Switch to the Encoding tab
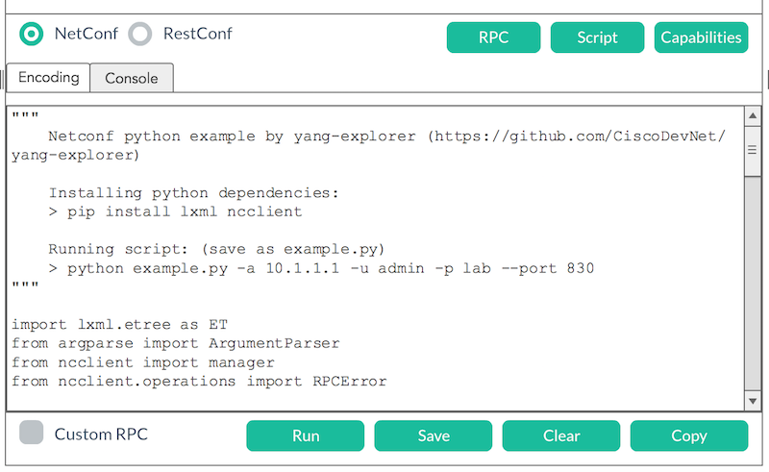Viewport: 769px width, 472px height. point(49,78)
